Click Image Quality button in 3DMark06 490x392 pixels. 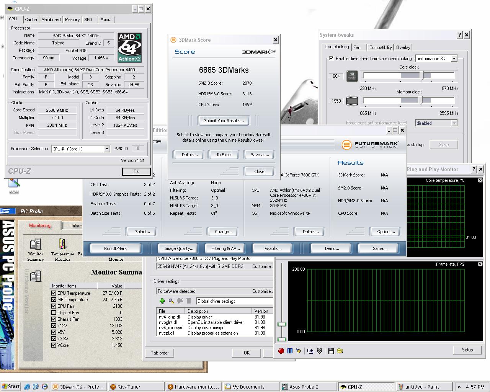pos(178,248)
